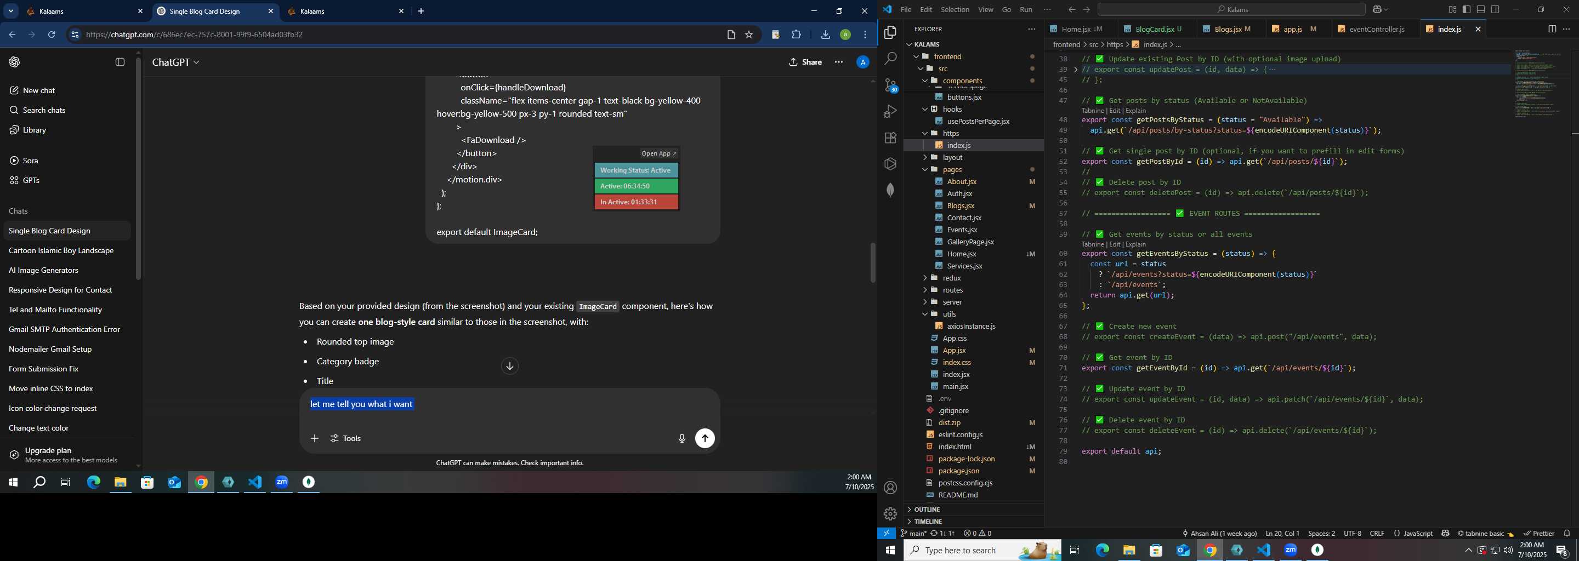Click split editor right icon
This screenshot has width=1579, height=561.
coord(1552,29)
